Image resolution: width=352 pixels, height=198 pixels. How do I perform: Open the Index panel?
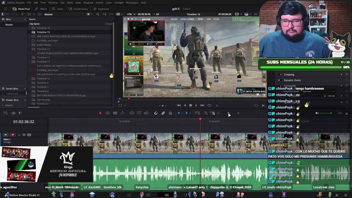57,9
